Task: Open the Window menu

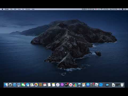Action: (x=28, y=9)
